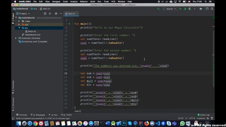Toggle tool window quick access icon
226x127 pixels.
(x=13, y=119)
